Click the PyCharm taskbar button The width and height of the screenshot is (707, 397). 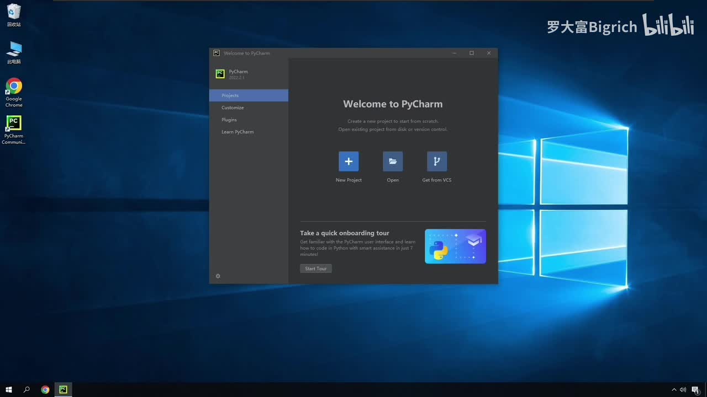tap(63, 390)
